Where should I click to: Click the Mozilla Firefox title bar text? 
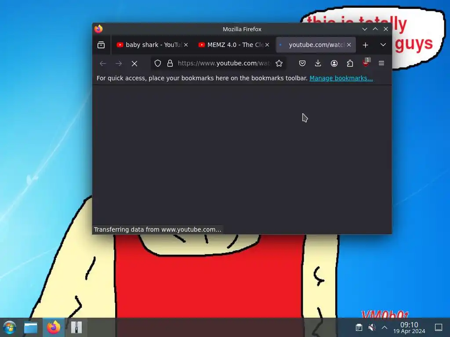click(242, 29)
